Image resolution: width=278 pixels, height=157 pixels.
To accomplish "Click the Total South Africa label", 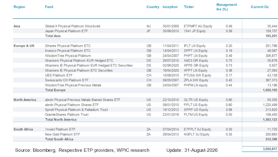I will tap(59, 139).
